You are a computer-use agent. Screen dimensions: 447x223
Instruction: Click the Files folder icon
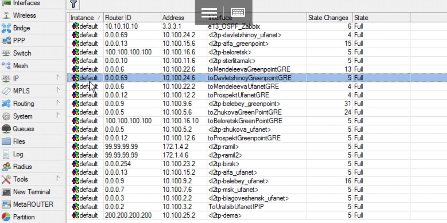[6, 141]
